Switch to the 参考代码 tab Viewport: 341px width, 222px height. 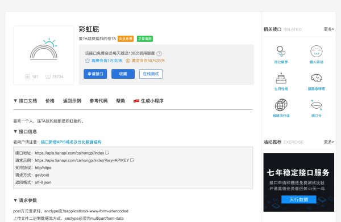pos(98,101)
